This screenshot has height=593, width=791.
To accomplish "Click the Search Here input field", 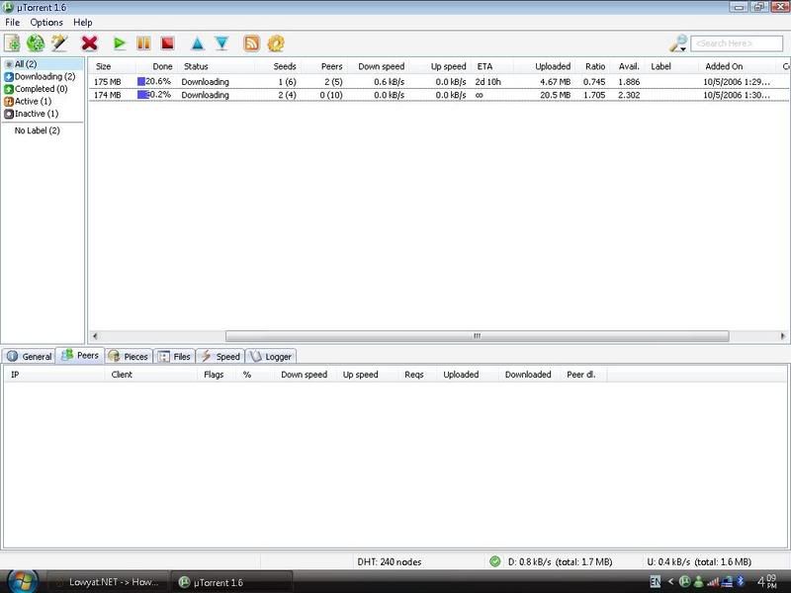I will click(737, 43).
